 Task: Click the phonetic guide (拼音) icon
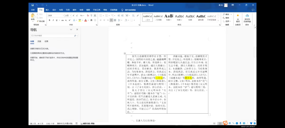pos(92,15)
